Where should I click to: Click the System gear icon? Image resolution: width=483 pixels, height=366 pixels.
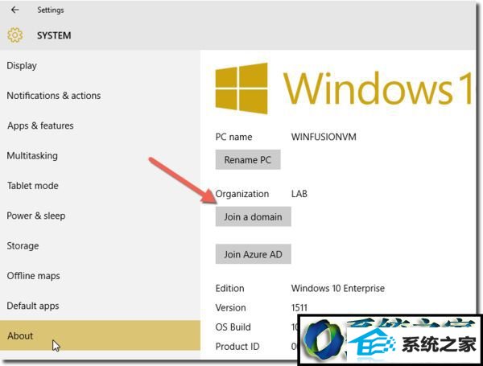14,35
